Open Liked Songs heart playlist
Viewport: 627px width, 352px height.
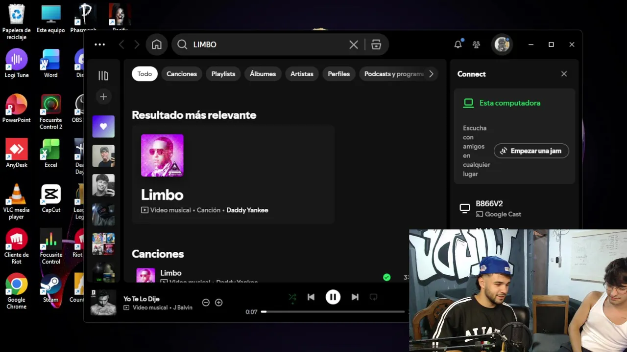pyautogui.click(x=103, y=127)
